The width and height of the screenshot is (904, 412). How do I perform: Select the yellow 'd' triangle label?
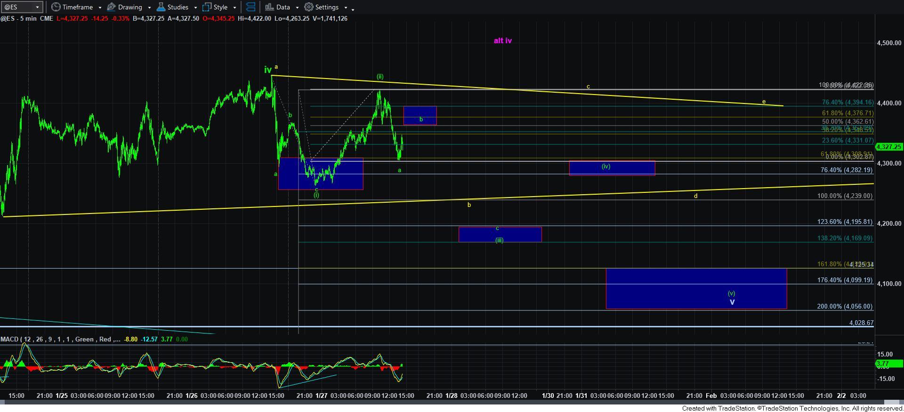[695, 196]
